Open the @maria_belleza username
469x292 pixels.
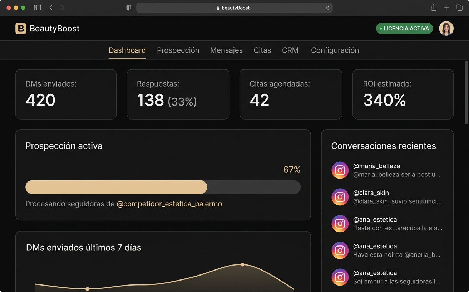(376, 166)
